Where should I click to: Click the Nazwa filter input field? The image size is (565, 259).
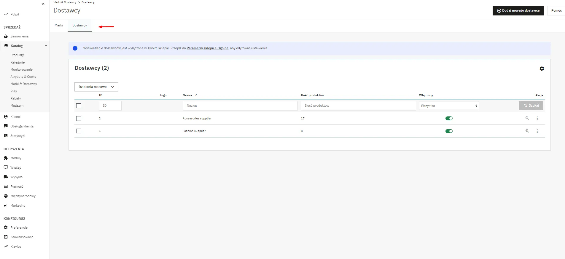240,106
